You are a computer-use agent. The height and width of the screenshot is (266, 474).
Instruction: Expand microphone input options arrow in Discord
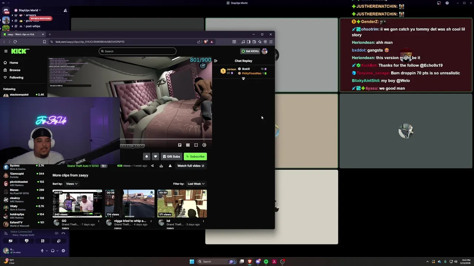pyautogui.click(x=47, y=251)
